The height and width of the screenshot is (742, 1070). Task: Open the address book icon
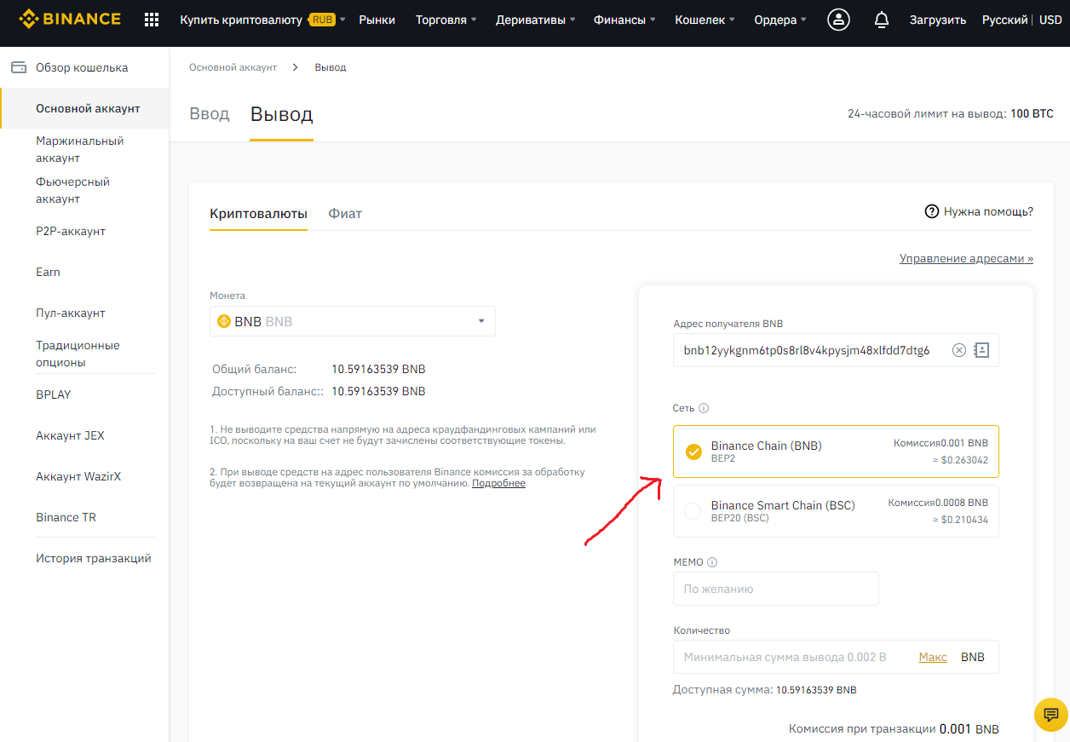pos(981,350)
